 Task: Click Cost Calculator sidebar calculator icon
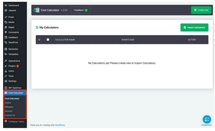click(6, 93)
